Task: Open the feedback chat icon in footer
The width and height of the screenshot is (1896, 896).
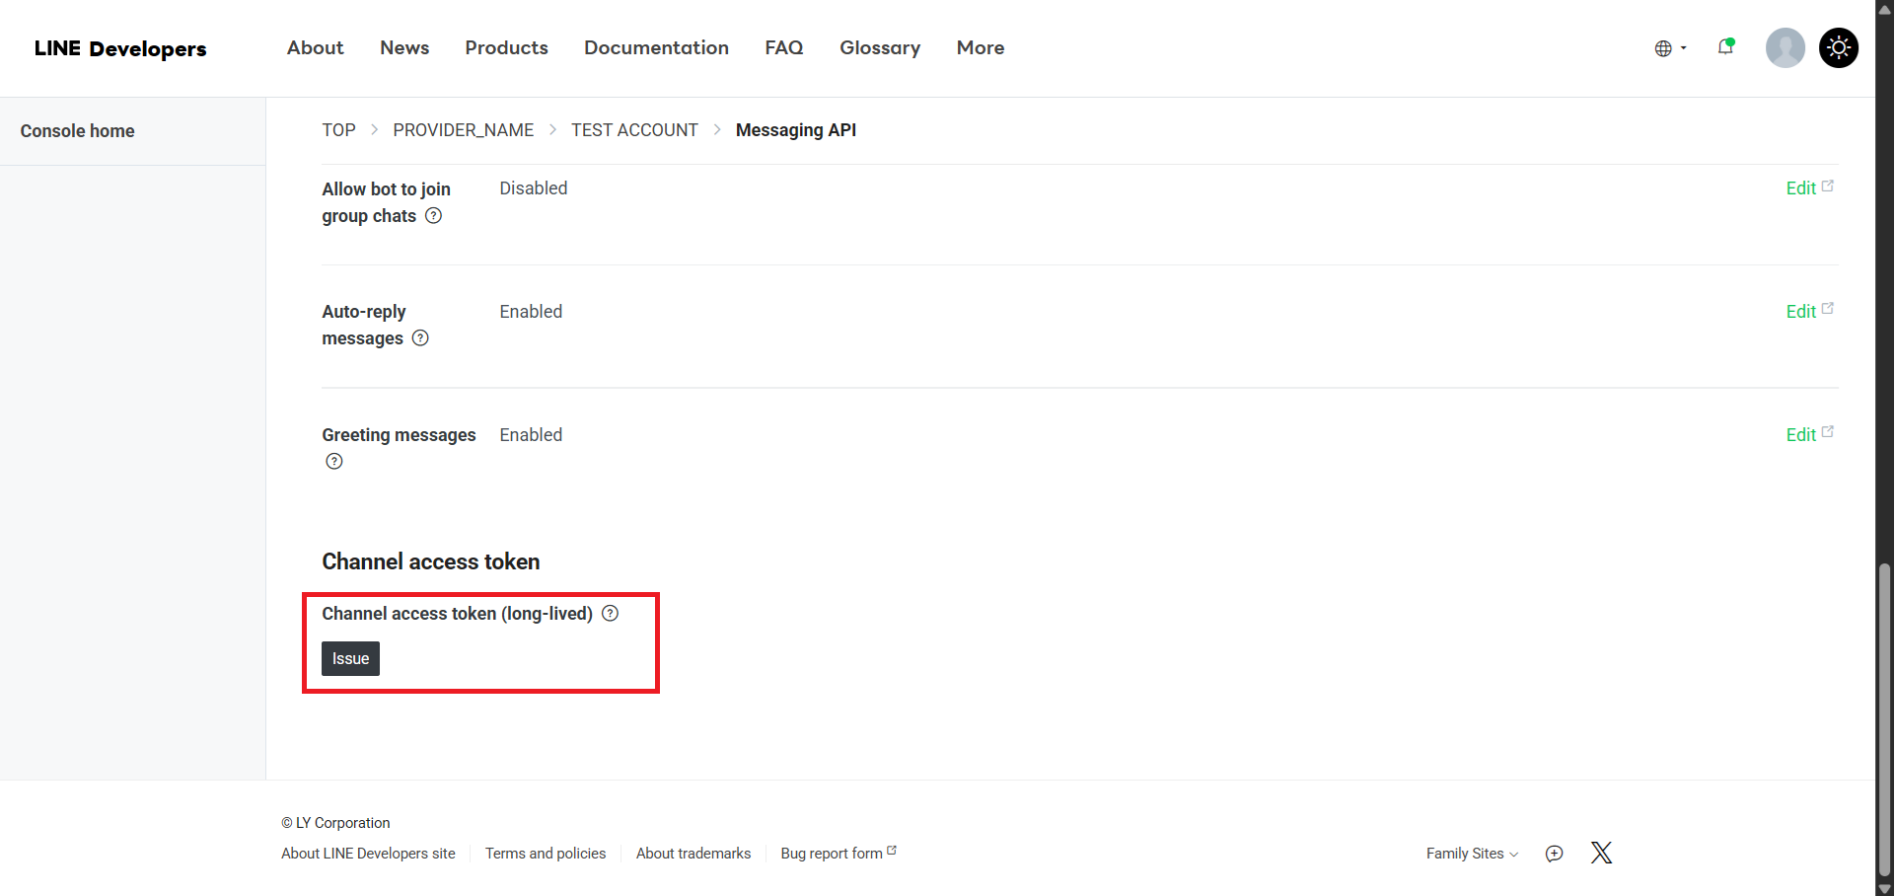Action: pos(1554,854)
